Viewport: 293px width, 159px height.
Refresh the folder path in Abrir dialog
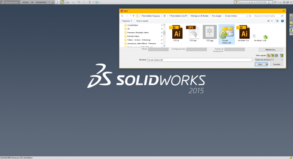[250, 16]
